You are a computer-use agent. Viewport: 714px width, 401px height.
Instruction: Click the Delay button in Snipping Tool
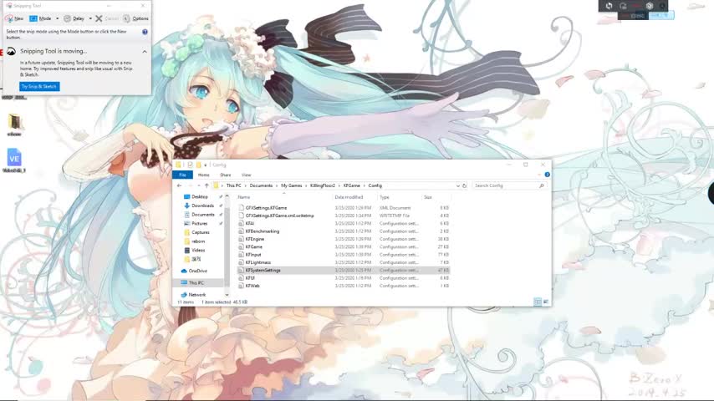click(x=74, y=18)
